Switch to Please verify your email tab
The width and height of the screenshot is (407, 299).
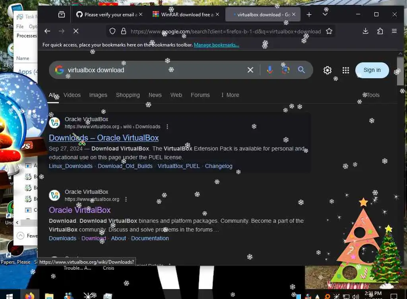[107, 15]
